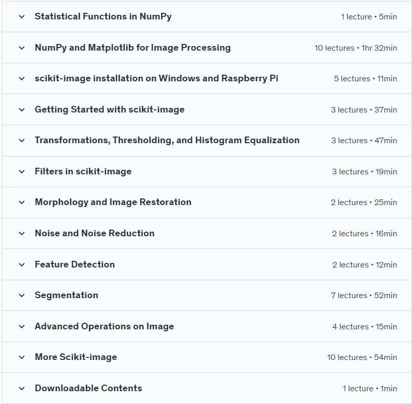412x404 pixels.
Task: Expand the Statistical Functions in NumPy section chevron
Action: point(22,17)
